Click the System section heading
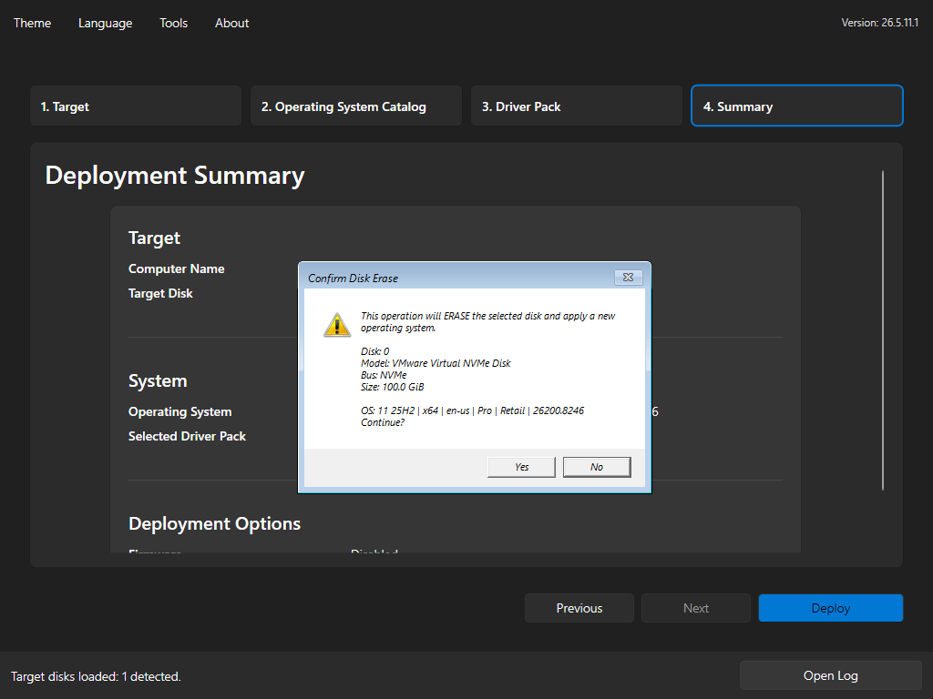The image size is (933, 699). pyautogui.click(x=158, y=381)
